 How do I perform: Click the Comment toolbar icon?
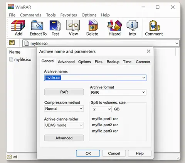(x=155, y=25)
